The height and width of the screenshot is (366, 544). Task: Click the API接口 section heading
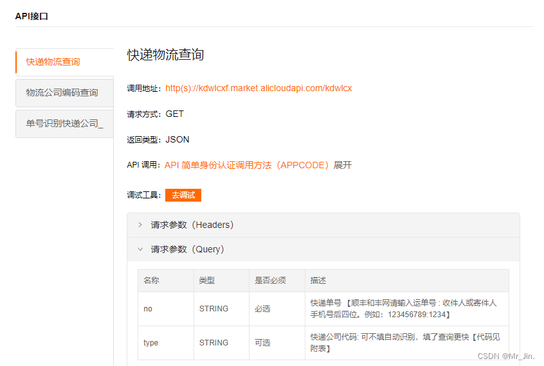click(x=32, y=16)
